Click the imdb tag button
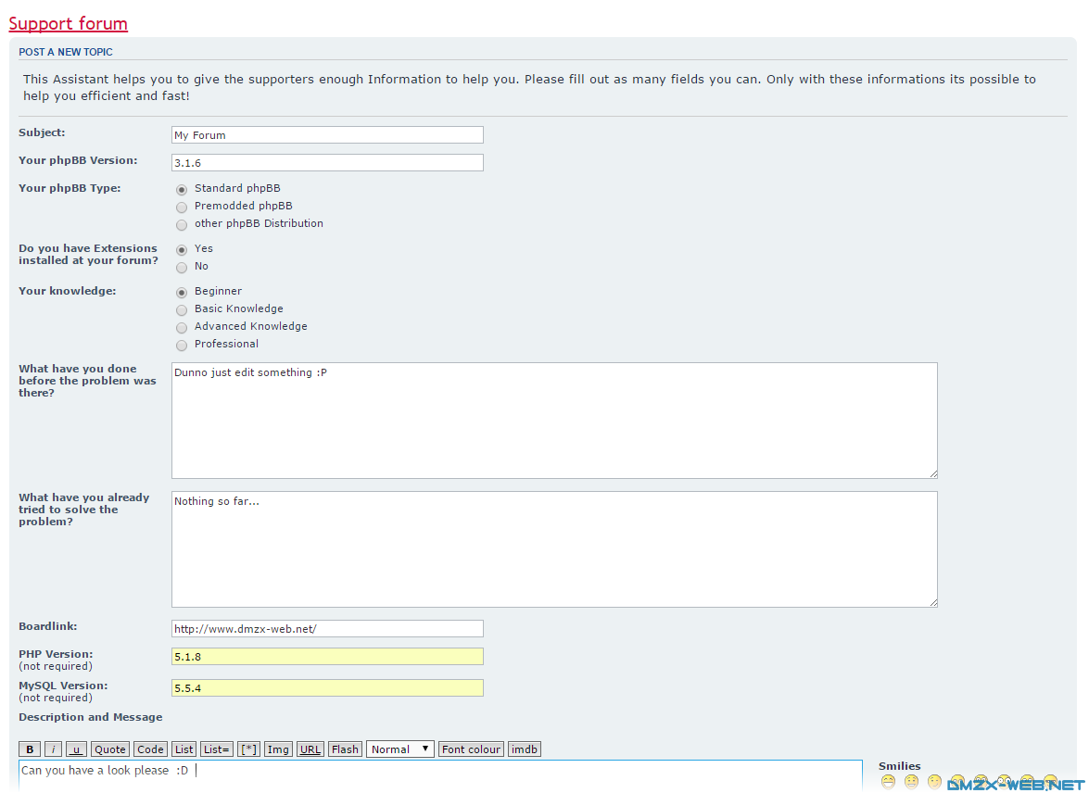 click(524, 749)
